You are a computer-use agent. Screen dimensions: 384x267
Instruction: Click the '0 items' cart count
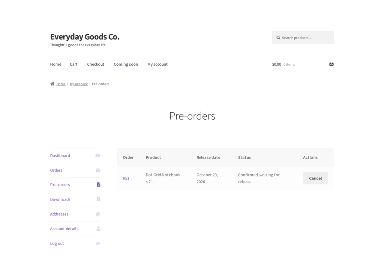[289, 65]
